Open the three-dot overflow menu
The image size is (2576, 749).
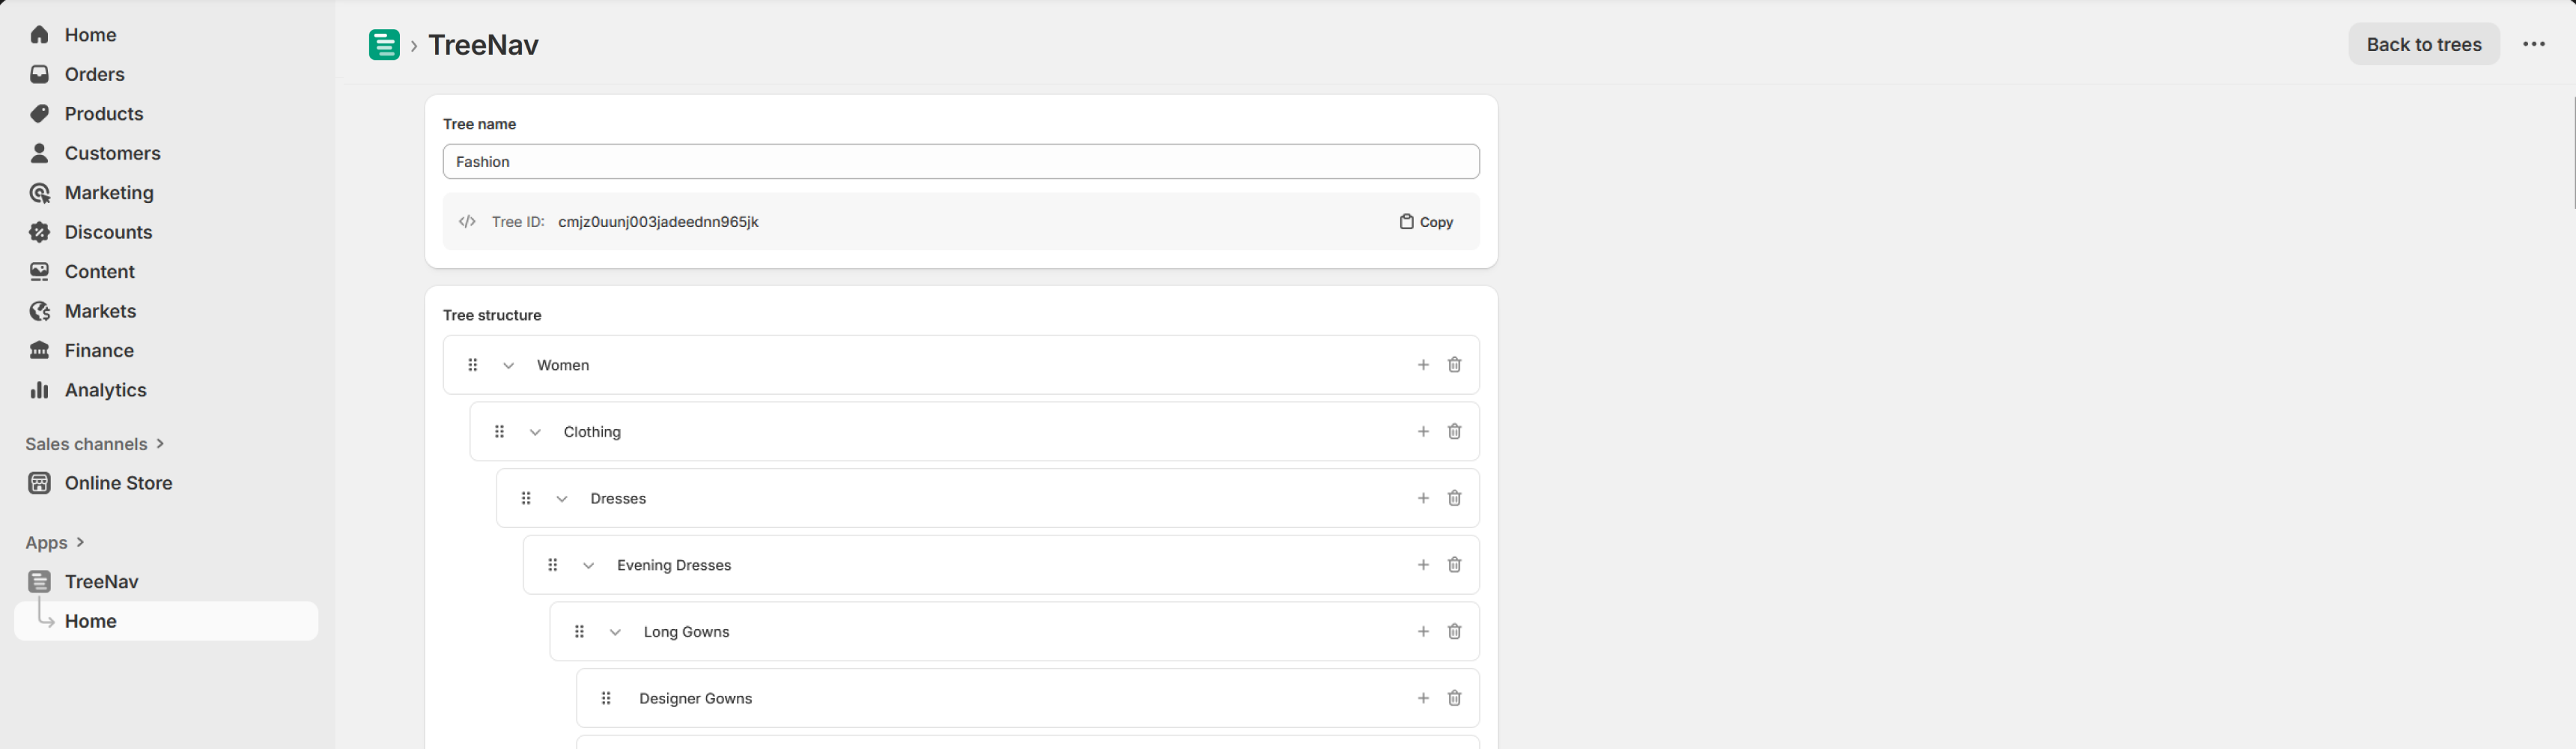tap(2534, 44)
